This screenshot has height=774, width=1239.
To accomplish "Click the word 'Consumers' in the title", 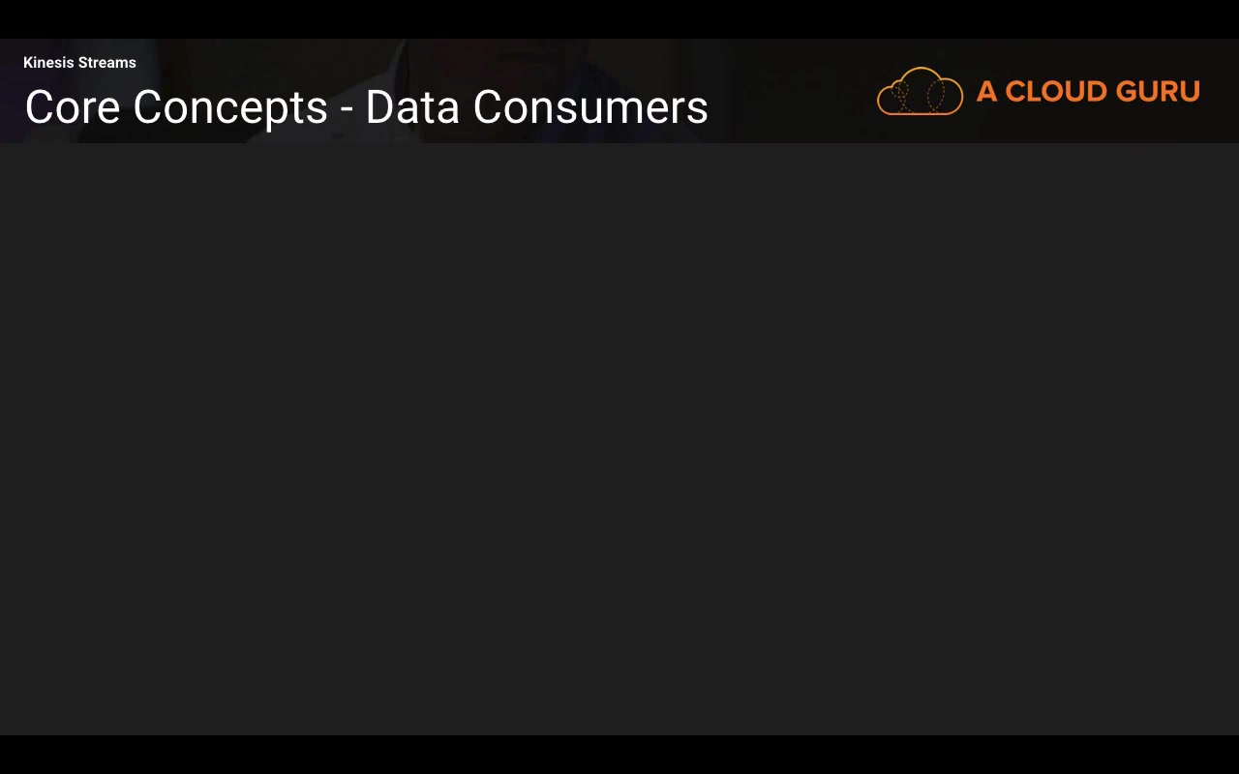I will click(x=590, y=107).
